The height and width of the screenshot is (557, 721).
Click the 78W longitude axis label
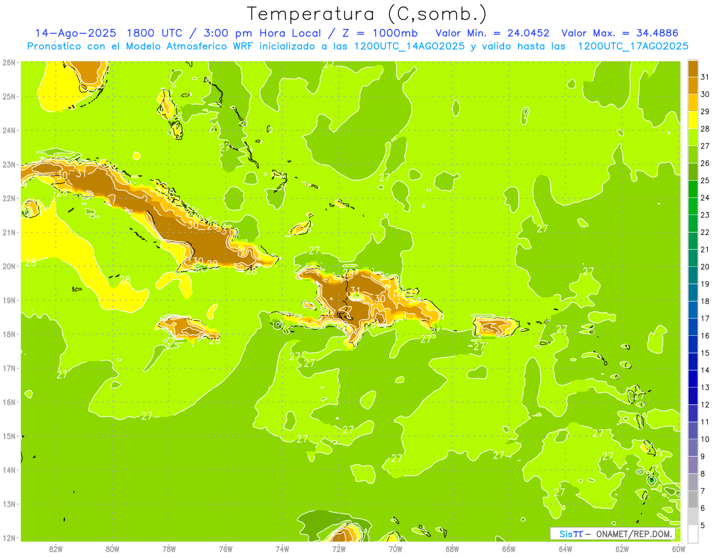tap(169, 549)
